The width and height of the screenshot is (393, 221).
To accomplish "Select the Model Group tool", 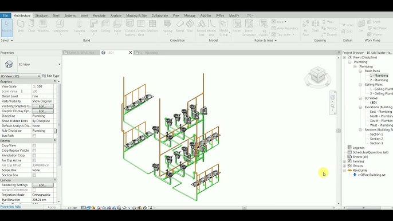I will (x=223, y=27).
